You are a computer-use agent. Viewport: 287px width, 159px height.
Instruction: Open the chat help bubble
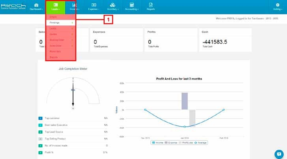click(279, 154)
